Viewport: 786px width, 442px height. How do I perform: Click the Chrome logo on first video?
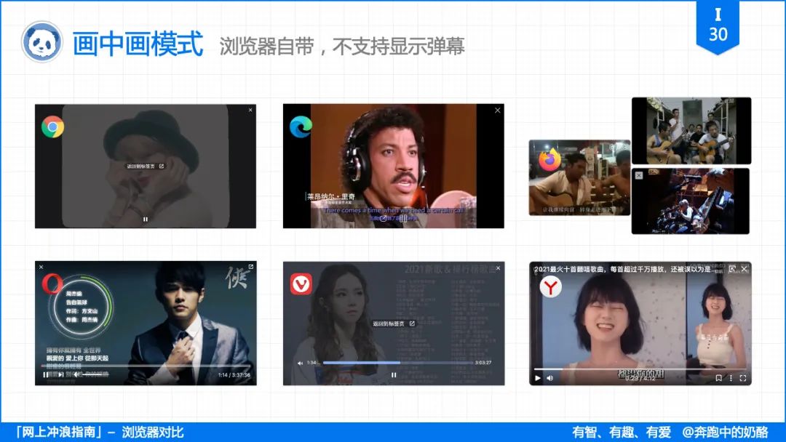(x=52, y=126)
